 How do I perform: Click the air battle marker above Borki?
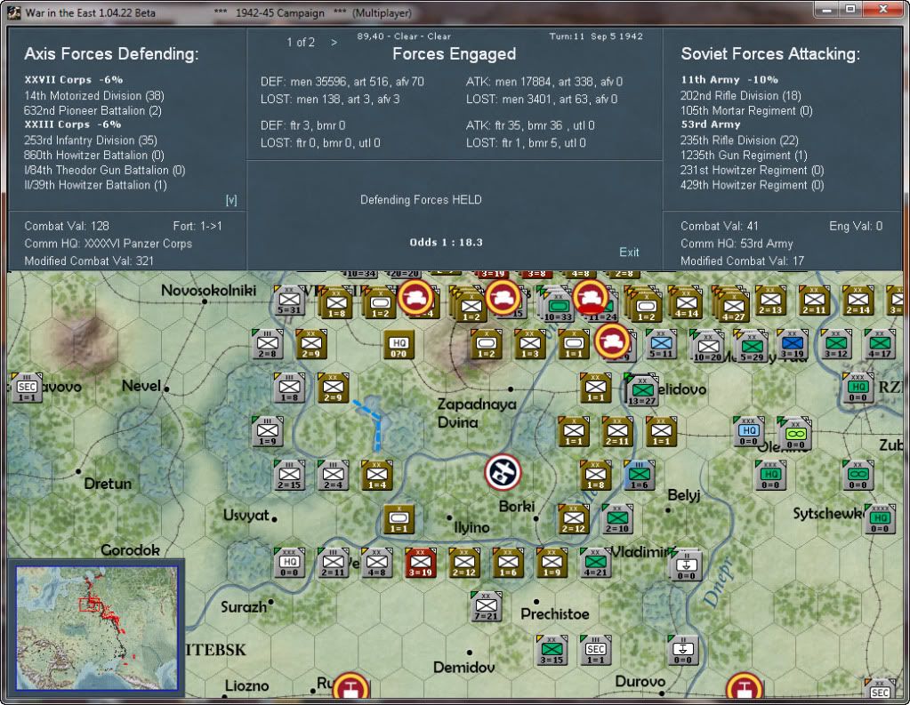(x=503, y=472)
